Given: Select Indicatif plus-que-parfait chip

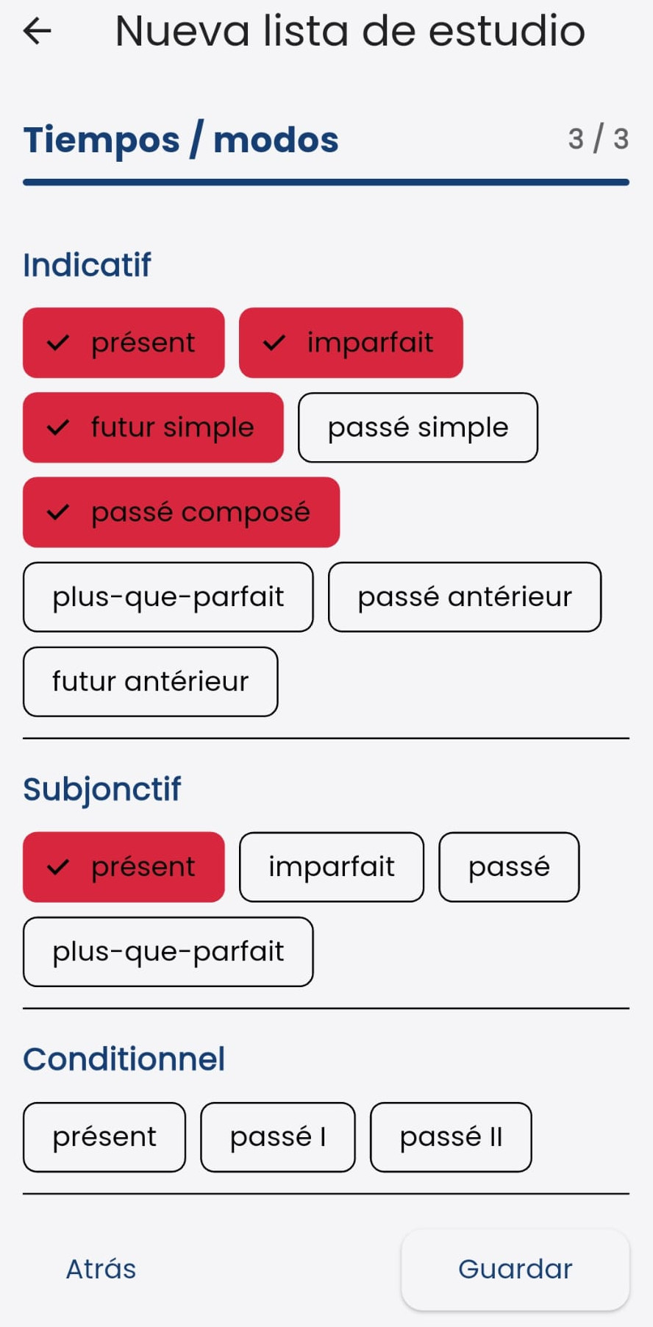Looking at the screenshot, I should pyautogui.click(x=168, y=597).
